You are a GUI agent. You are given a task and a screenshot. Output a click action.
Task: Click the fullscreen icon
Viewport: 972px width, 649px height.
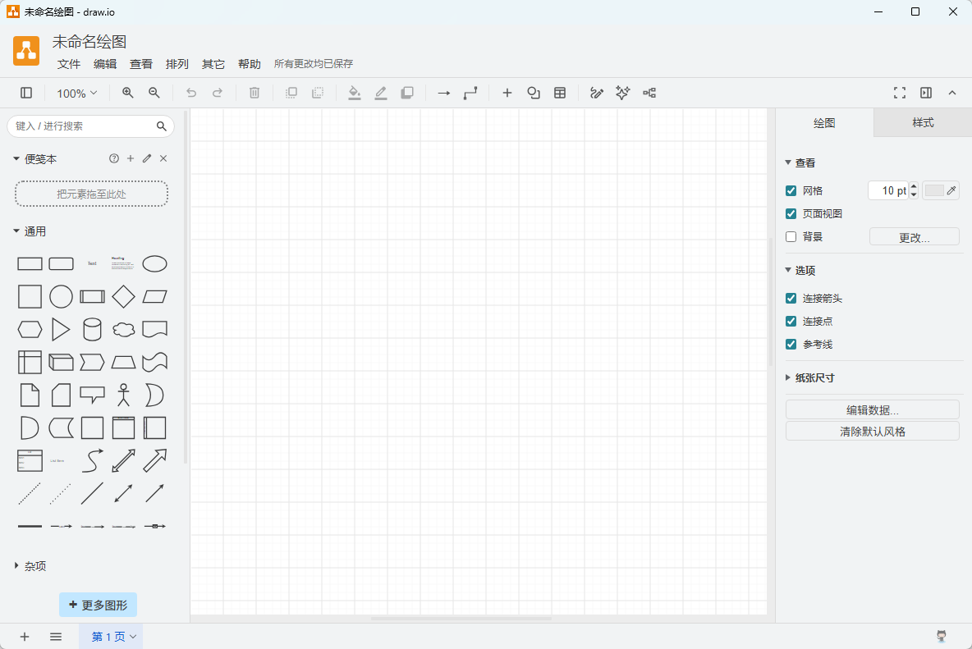pos(900,93)
